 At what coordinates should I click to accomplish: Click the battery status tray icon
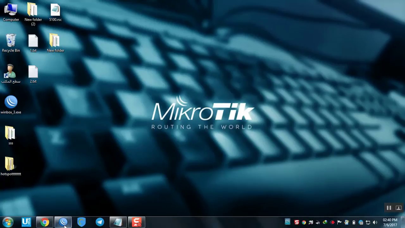(354, 222)
